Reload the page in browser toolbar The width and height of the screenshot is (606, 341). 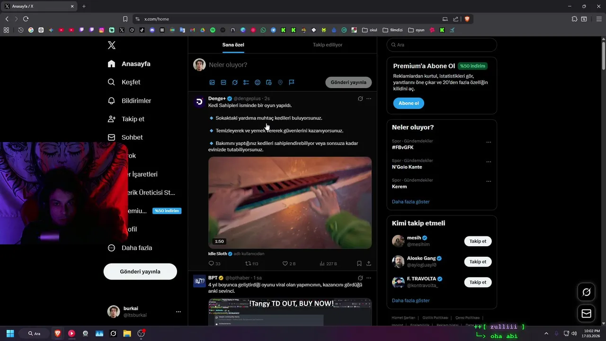point(26,19)
